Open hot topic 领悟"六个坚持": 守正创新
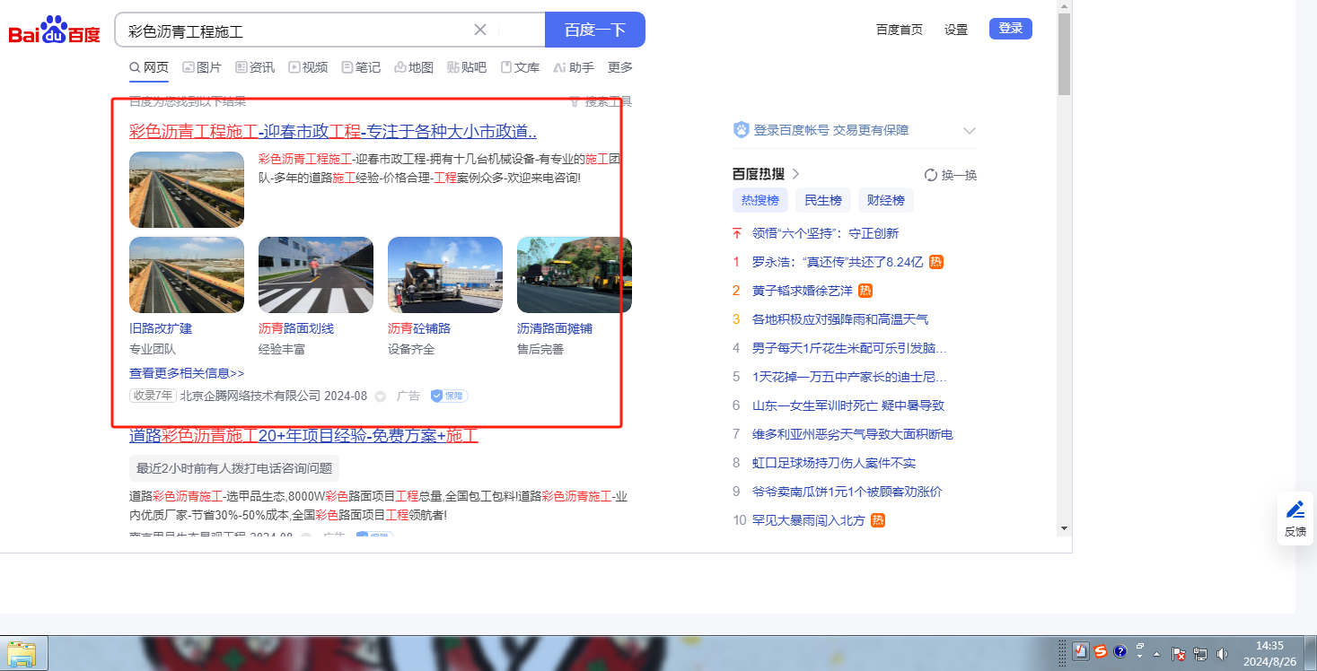The width and height of the screenshot is (1317, 671). coord(826,233)
